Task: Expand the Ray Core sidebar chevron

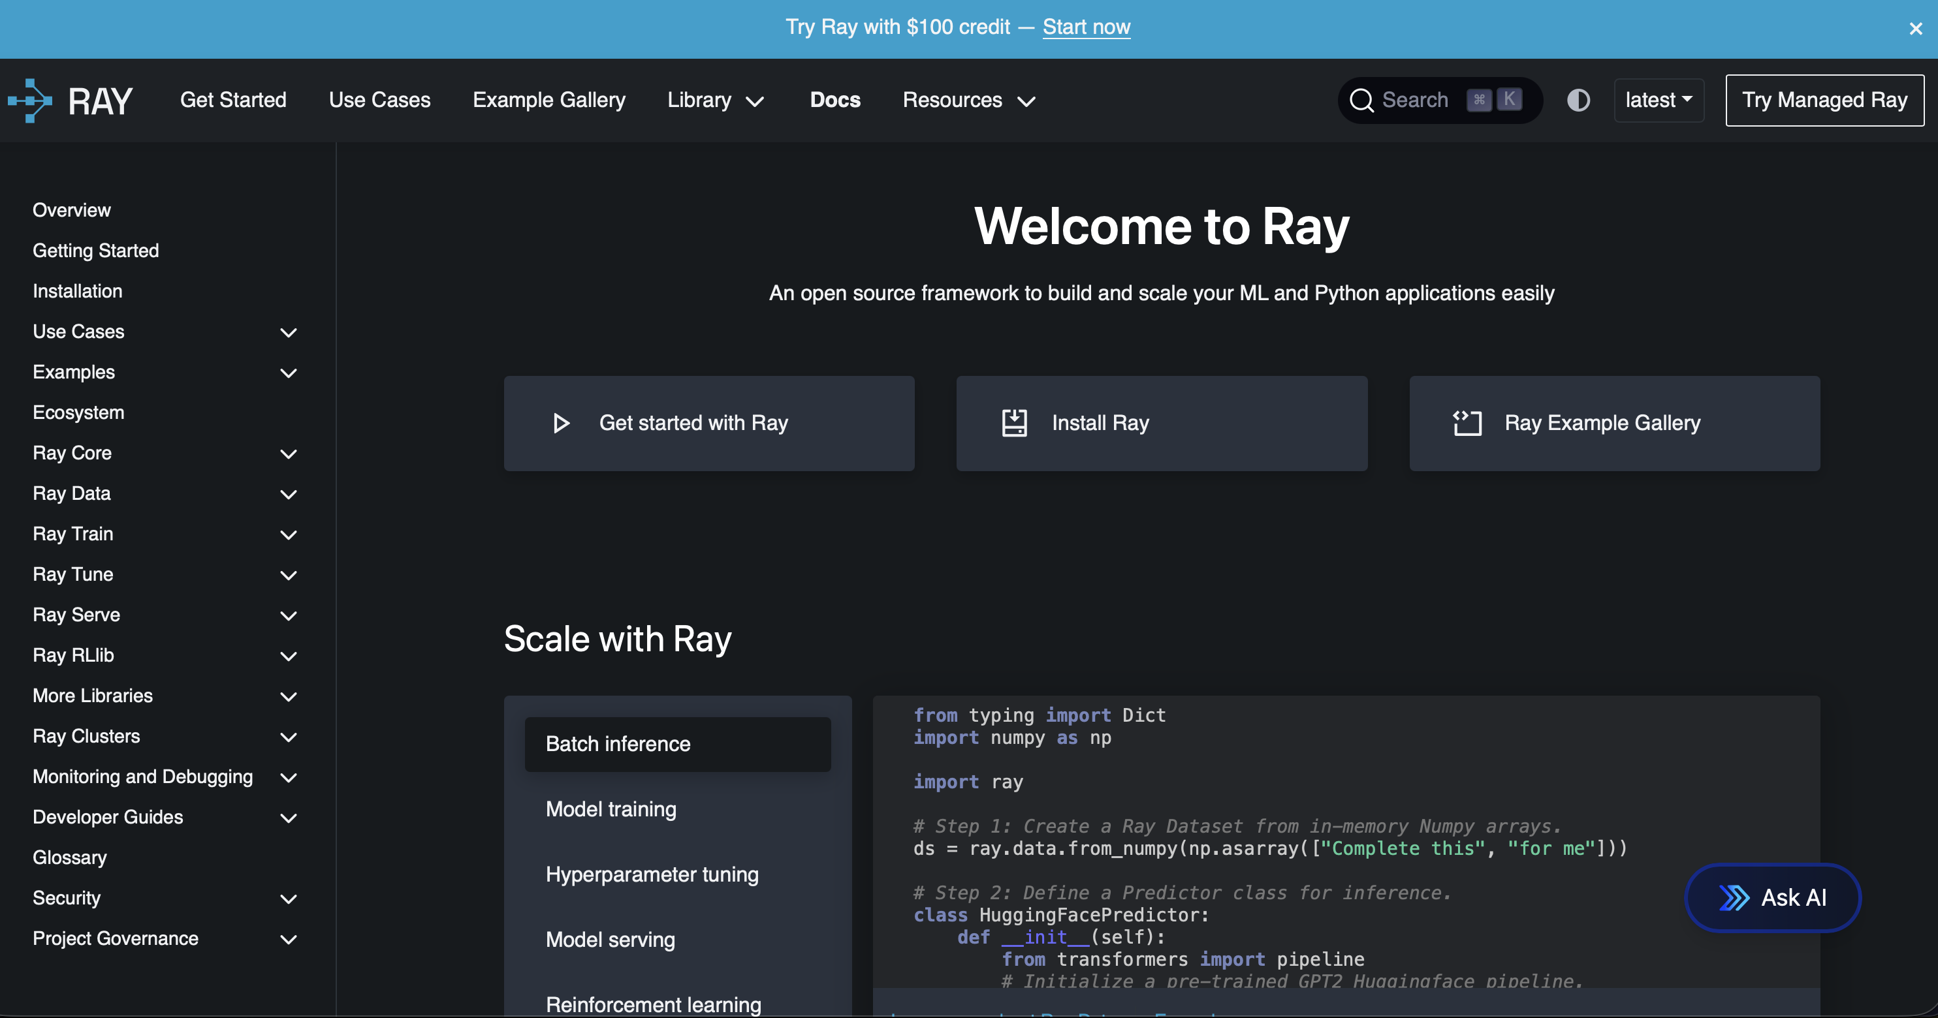Action: [288, 454]
